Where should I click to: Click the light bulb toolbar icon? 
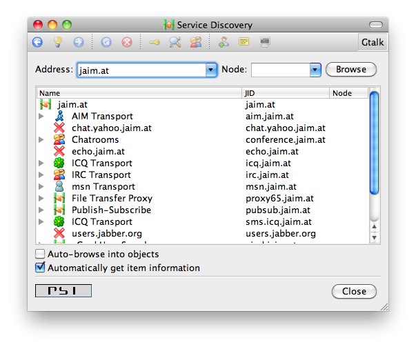coord(58,42)
